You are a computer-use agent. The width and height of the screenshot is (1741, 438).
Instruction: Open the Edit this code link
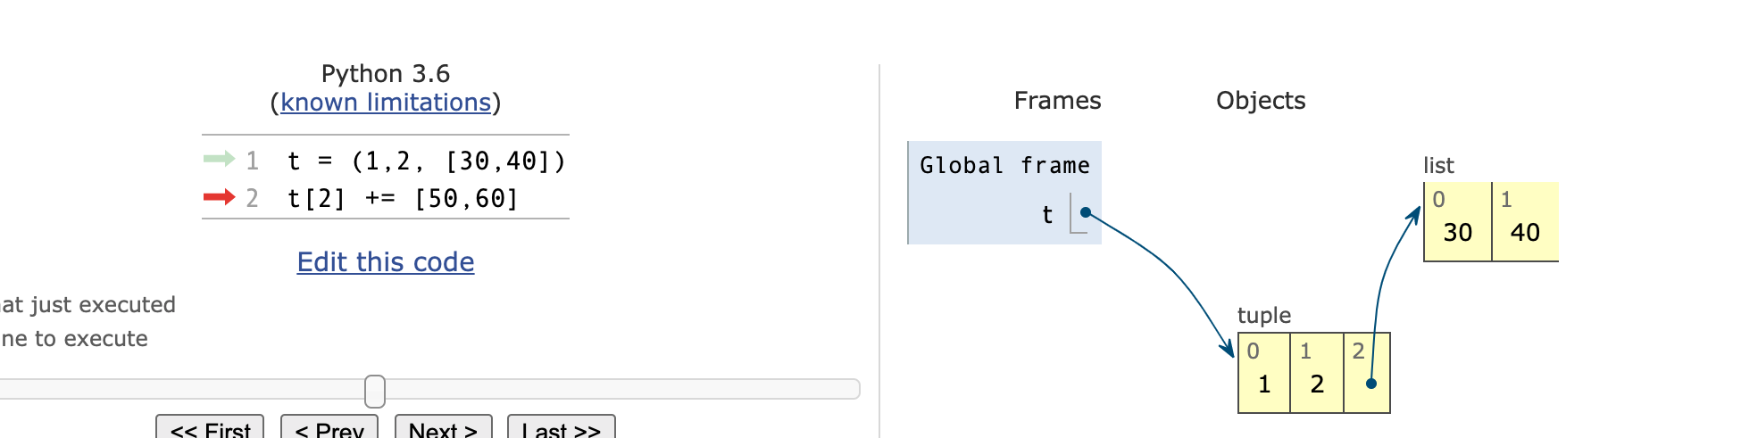(386, 262)
